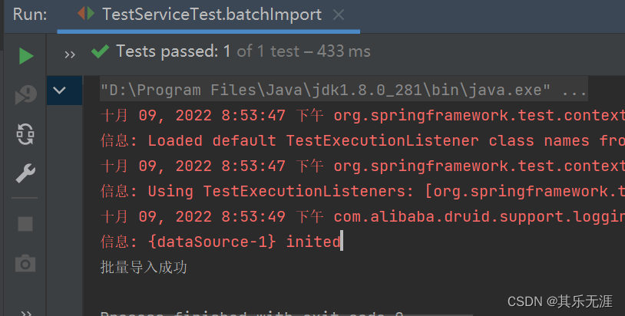Select the TestServiceTest.batchImport run tab
The width and height of the screenshot is (625, 316).
coord(212,15)
